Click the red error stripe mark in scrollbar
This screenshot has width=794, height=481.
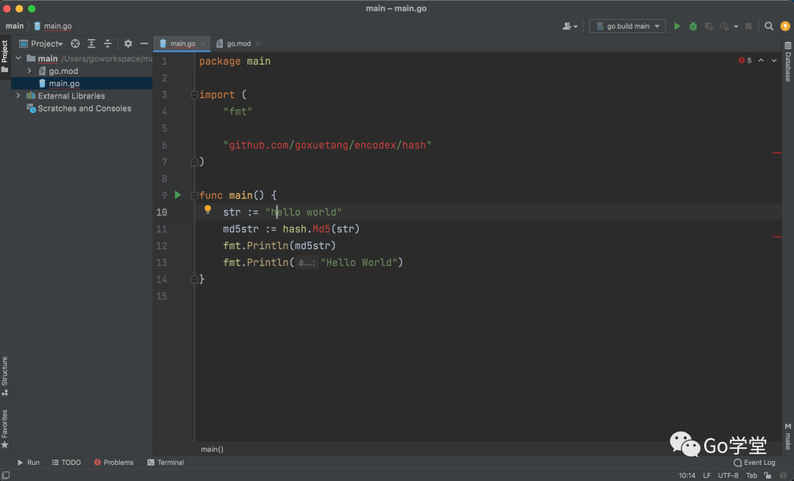tap(776, 153)
